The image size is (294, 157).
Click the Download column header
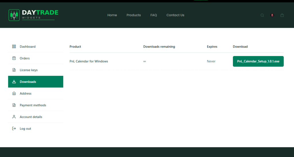click(x=240, y=47)
